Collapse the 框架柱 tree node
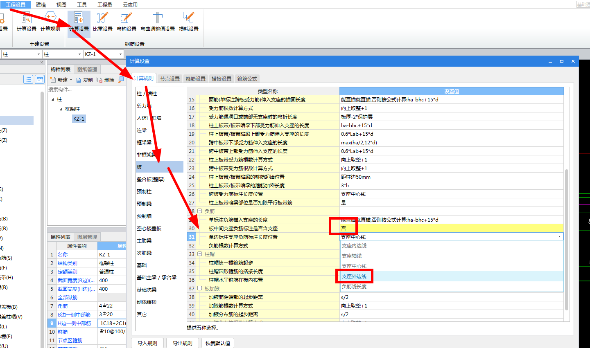The height and width of the screenshot is (348, 590). [x=61, y=109]
